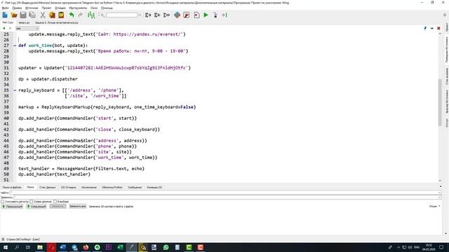The height and width of the screenshot is (252, 449).
Task: Click the Найти search input field
Action: click(225, 193)
